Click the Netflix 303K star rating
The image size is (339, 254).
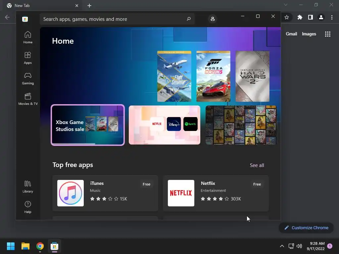tap(221, 199)
